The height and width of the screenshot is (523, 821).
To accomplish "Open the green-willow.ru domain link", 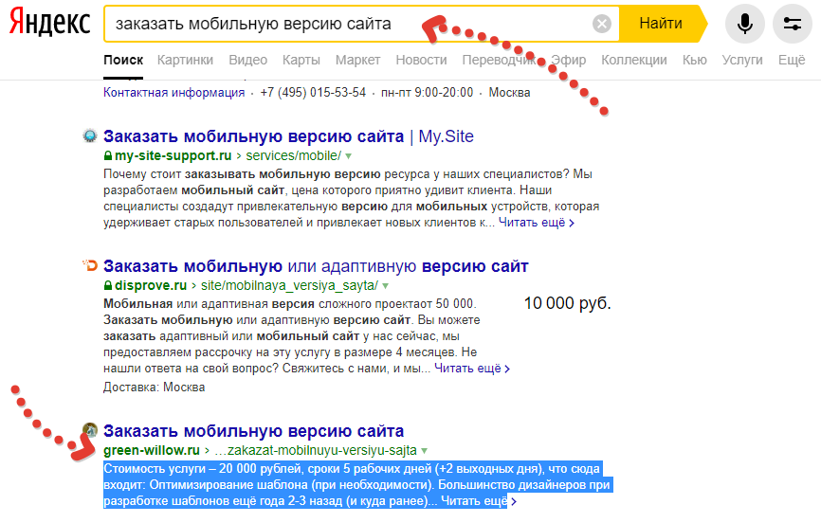I will (x=152, y=450).
